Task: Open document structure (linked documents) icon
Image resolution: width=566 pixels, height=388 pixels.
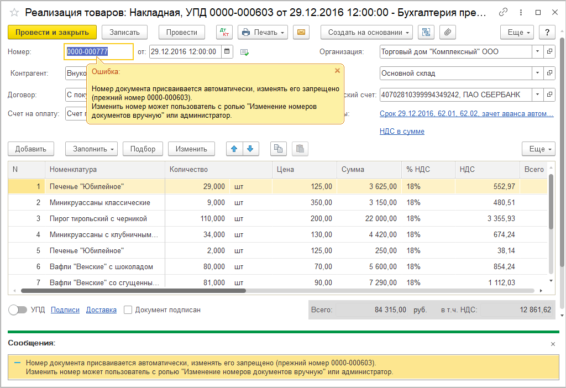Action: coord(426,32)
